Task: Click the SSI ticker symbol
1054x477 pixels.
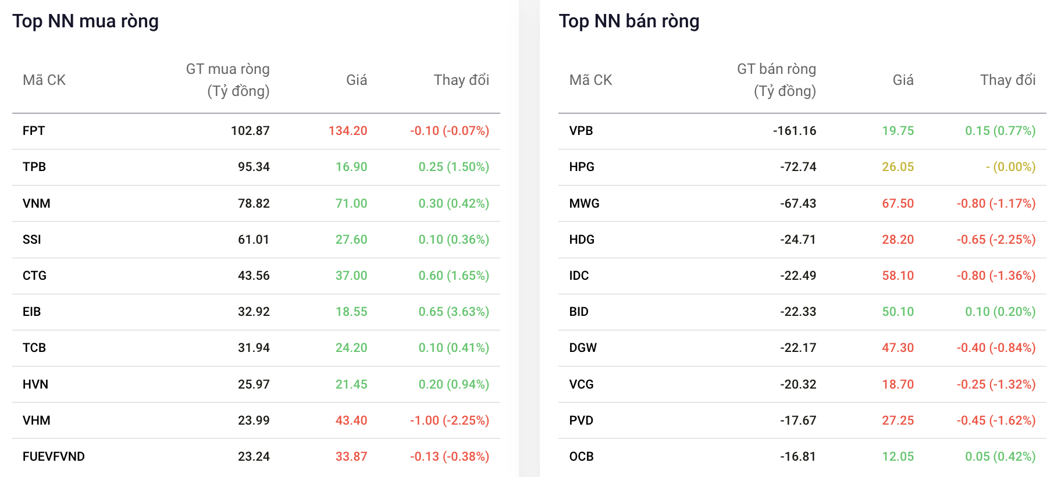Action: [32, 240]
